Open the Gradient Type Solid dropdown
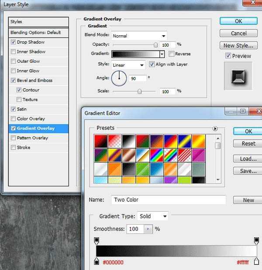262x270 pixels. click(153, 216)
